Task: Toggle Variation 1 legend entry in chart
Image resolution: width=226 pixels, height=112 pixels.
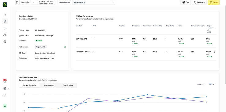Action: tap(201, 84)
